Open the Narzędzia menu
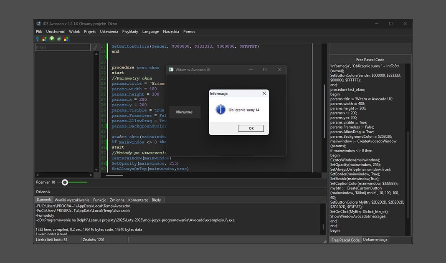This screenshot has width=446, height=263. click(171, 32)
